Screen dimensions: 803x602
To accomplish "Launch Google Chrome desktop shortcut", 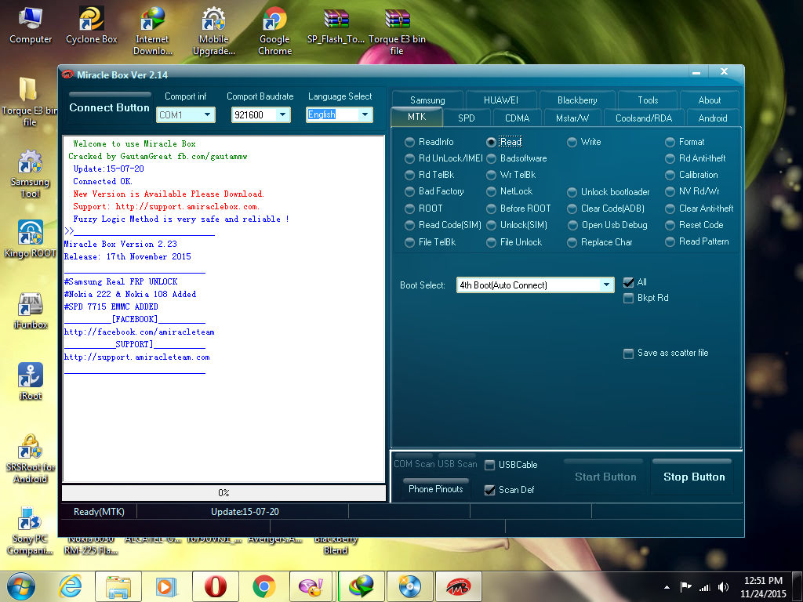I will (274, 31).
